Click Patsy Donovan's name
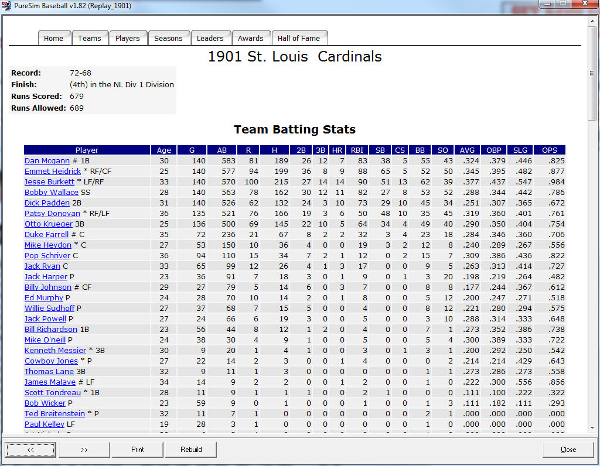The width and height of the screenshot is (600, 466). [52, 213]
